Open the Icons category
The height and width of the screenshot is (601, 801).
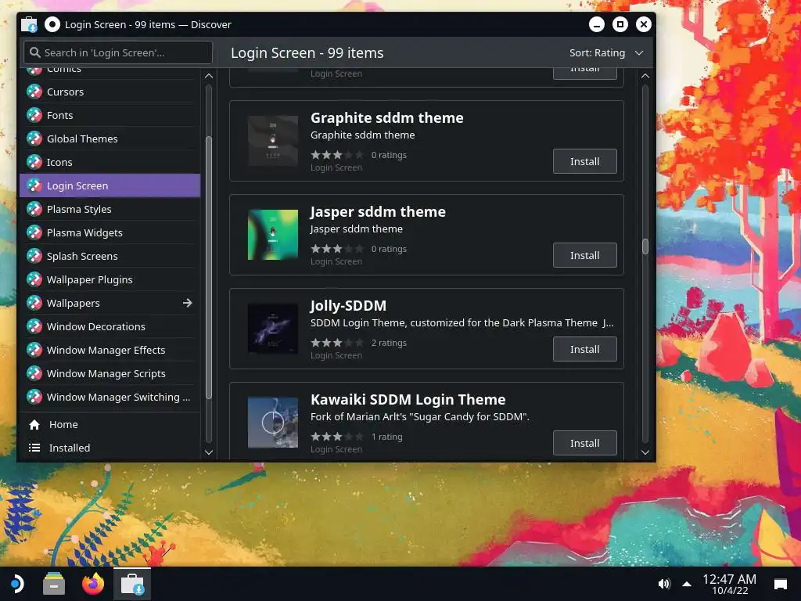point(110,163)
